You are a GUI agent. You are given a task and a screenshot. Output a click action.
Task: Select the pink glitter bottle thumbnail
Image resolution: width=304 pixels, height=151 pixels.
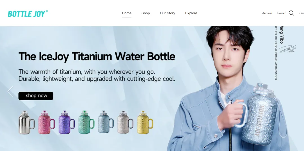tap(46, 122)
